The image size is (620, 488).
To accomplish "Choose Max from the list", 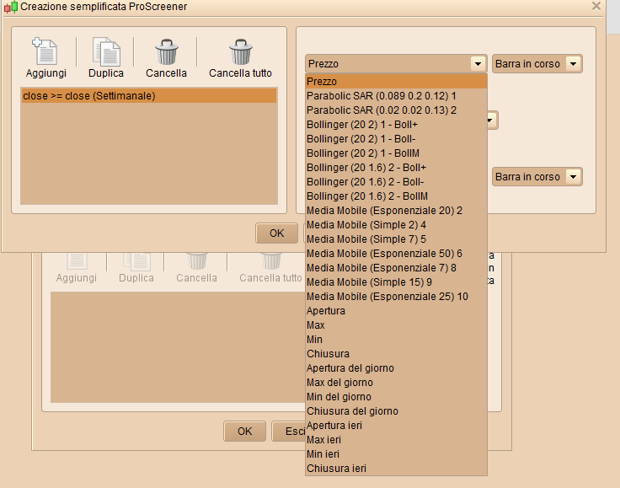I will 396,325.
